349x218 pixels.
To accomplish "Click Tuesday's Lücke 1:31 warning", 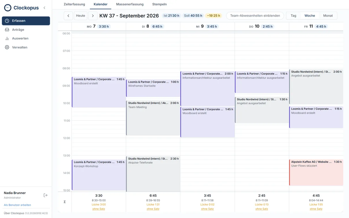I will point(153,205).
